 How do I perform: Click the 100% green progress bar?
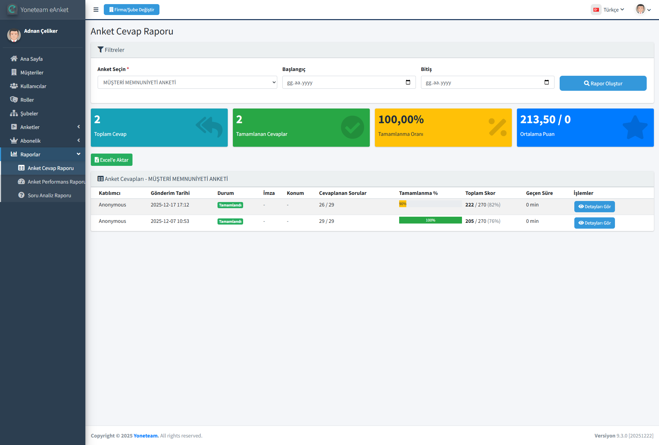tap(430, 220)
